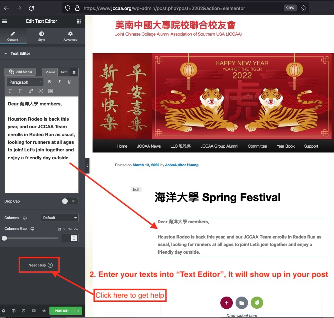Viewport: 334px width, 318px height.
Task: Click the add template folder button
Action: click(241, 303)
